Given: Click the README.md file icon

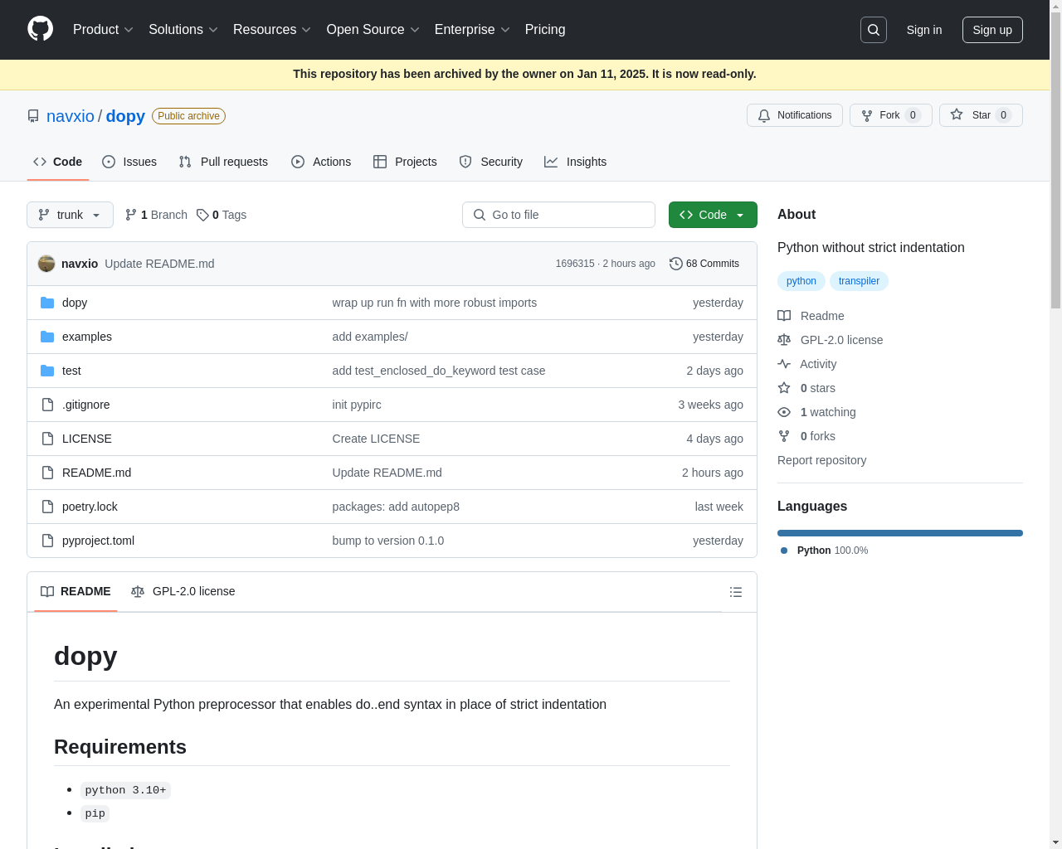Looking at the screenshot, I should (x=47, y=473).
